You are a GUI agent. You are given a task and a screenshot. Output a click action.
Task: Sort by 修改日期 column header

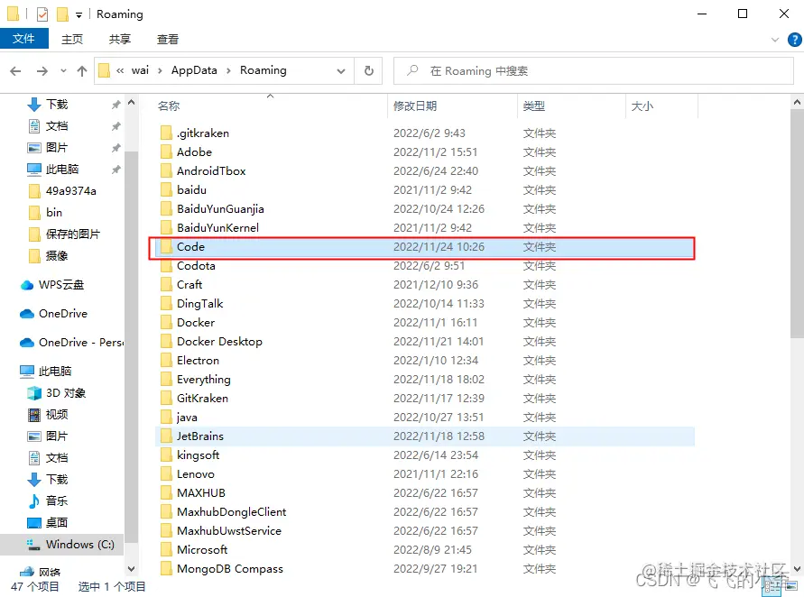[x=415, y=106]
